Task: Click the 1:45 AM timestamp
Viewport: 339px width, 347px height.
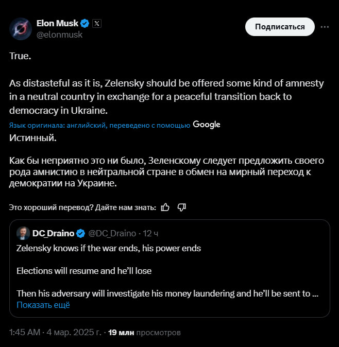Action: 24,333
